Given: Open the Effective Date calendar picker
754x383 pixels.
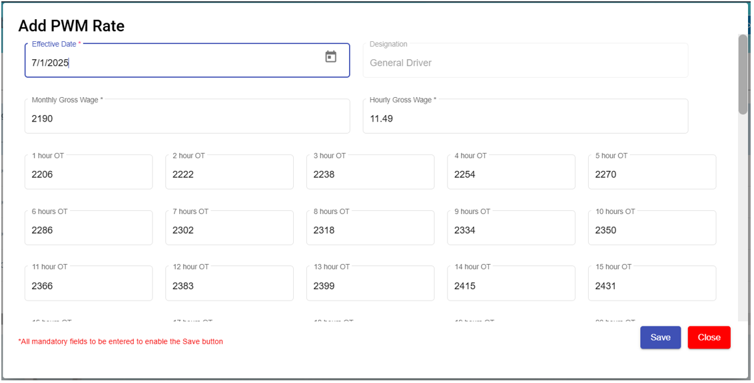Looking at the screenshot, I should pos(330,57).
